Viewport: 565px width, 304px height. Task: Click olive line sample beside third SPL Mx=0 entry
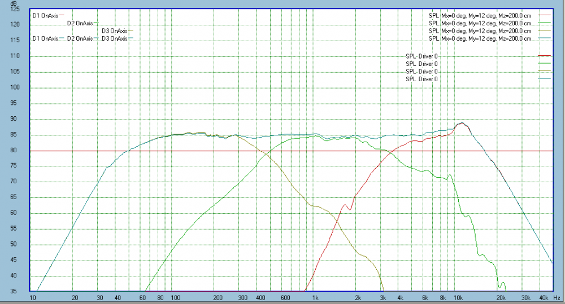pyautogui.click(x=545, y=30)
